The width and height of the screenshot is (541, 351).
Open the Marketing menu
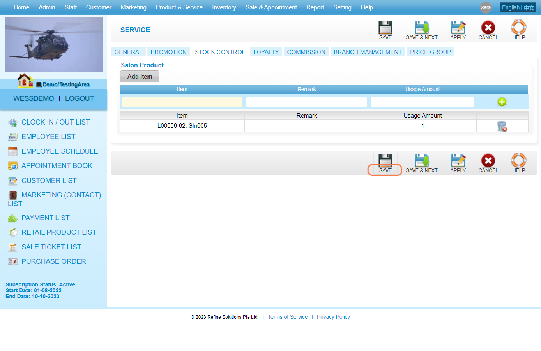[134, 7]
